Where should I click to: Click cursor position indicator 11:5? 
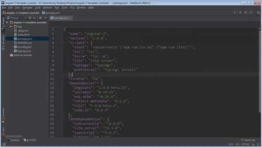pyautogui.click(x=231, y=144)
